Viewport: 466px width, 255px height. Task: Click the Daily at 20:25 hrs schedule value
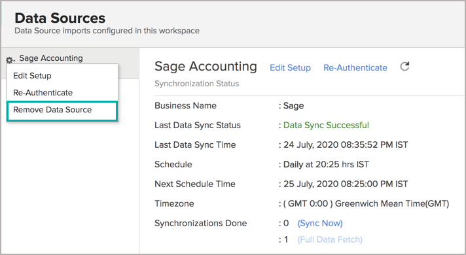click(x=326, y=165)
